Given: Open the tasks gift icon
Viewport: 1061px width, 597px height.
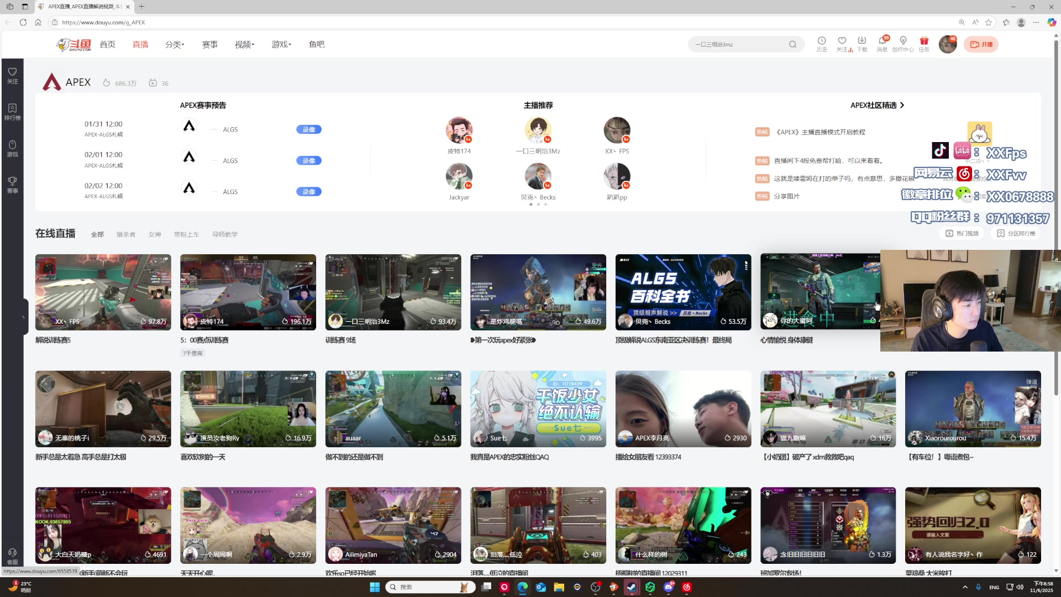Looking at the screenshot, I should (924, 41).
